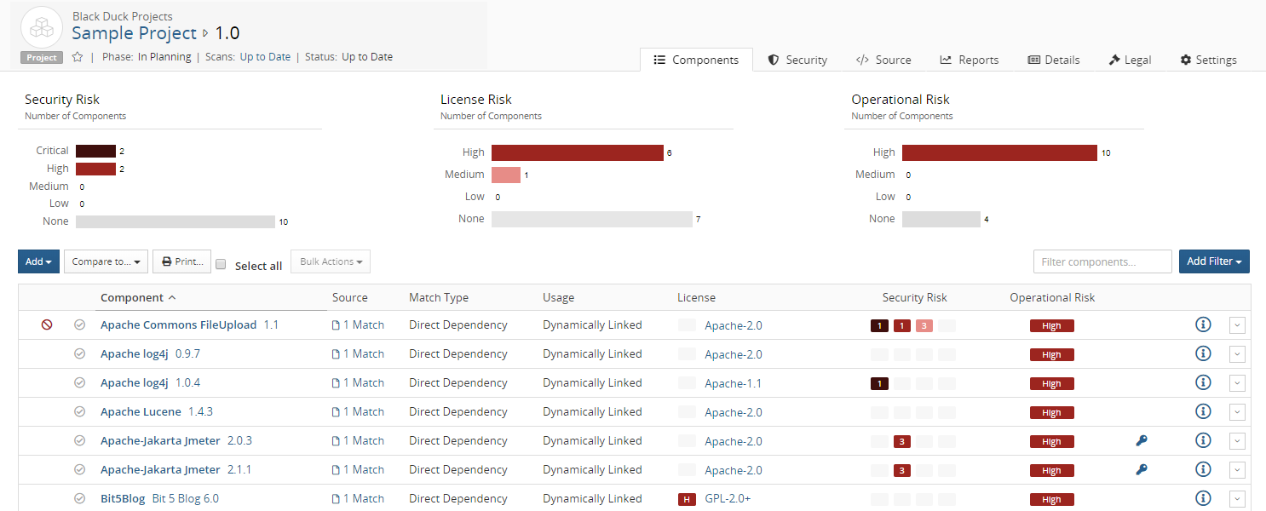Open the Apache Lucene component link
1266x511 pixels.
click(x=141, y=411)
